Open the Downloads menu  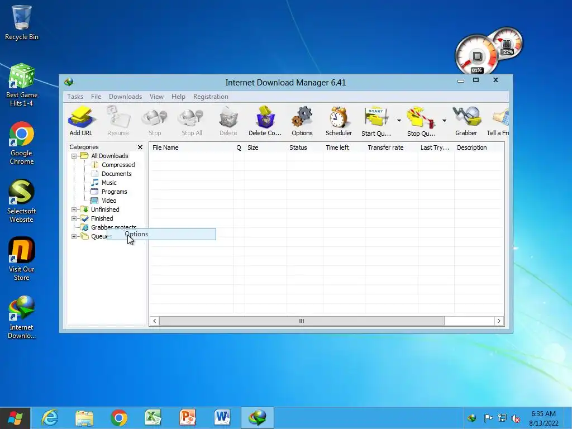click(125, 97)
